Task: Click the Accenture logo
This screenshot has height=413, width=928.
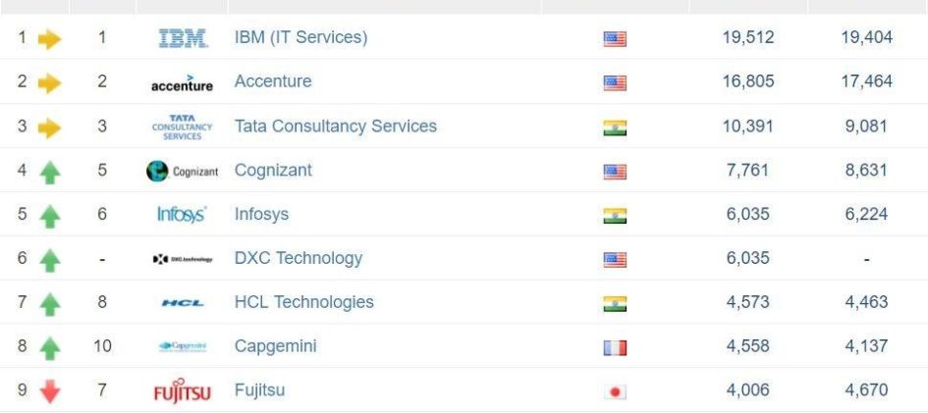Action: coord(182,83)
